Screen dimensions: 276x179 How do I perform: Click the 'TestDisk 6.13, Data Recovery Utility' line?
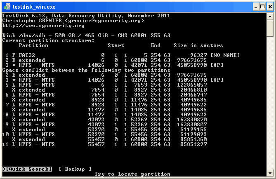pos(86,16)
